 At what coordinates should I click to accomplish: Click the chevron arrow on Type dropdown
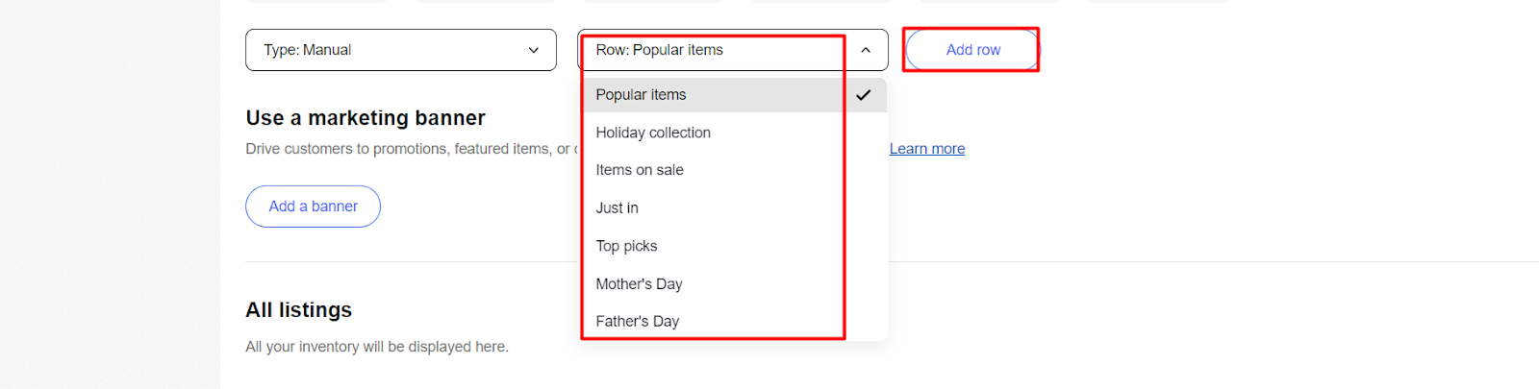coord(534,50)
